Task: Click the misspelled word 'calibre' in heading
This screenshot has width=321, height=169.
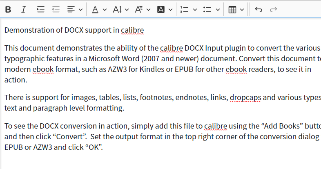Action: [132, 30]
